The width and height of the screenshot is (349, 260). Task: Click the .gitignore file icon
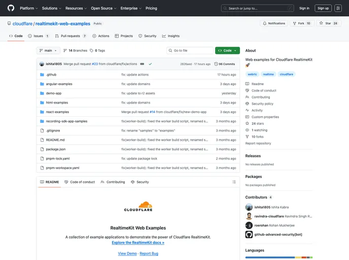coord(42,131)
